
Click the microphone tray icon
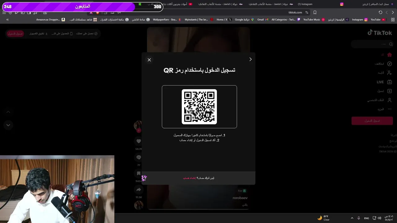pos(359,218)
